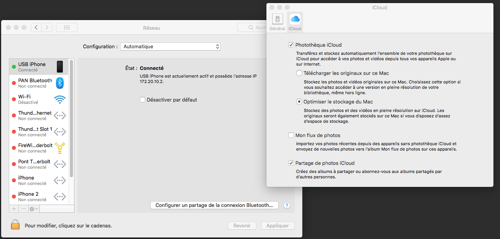Image resolution: width=500 pixels, height=239 pixels.
Task: Click Pour modifier, cliquez sur le cadenas
Action: (x=68, y=225)
